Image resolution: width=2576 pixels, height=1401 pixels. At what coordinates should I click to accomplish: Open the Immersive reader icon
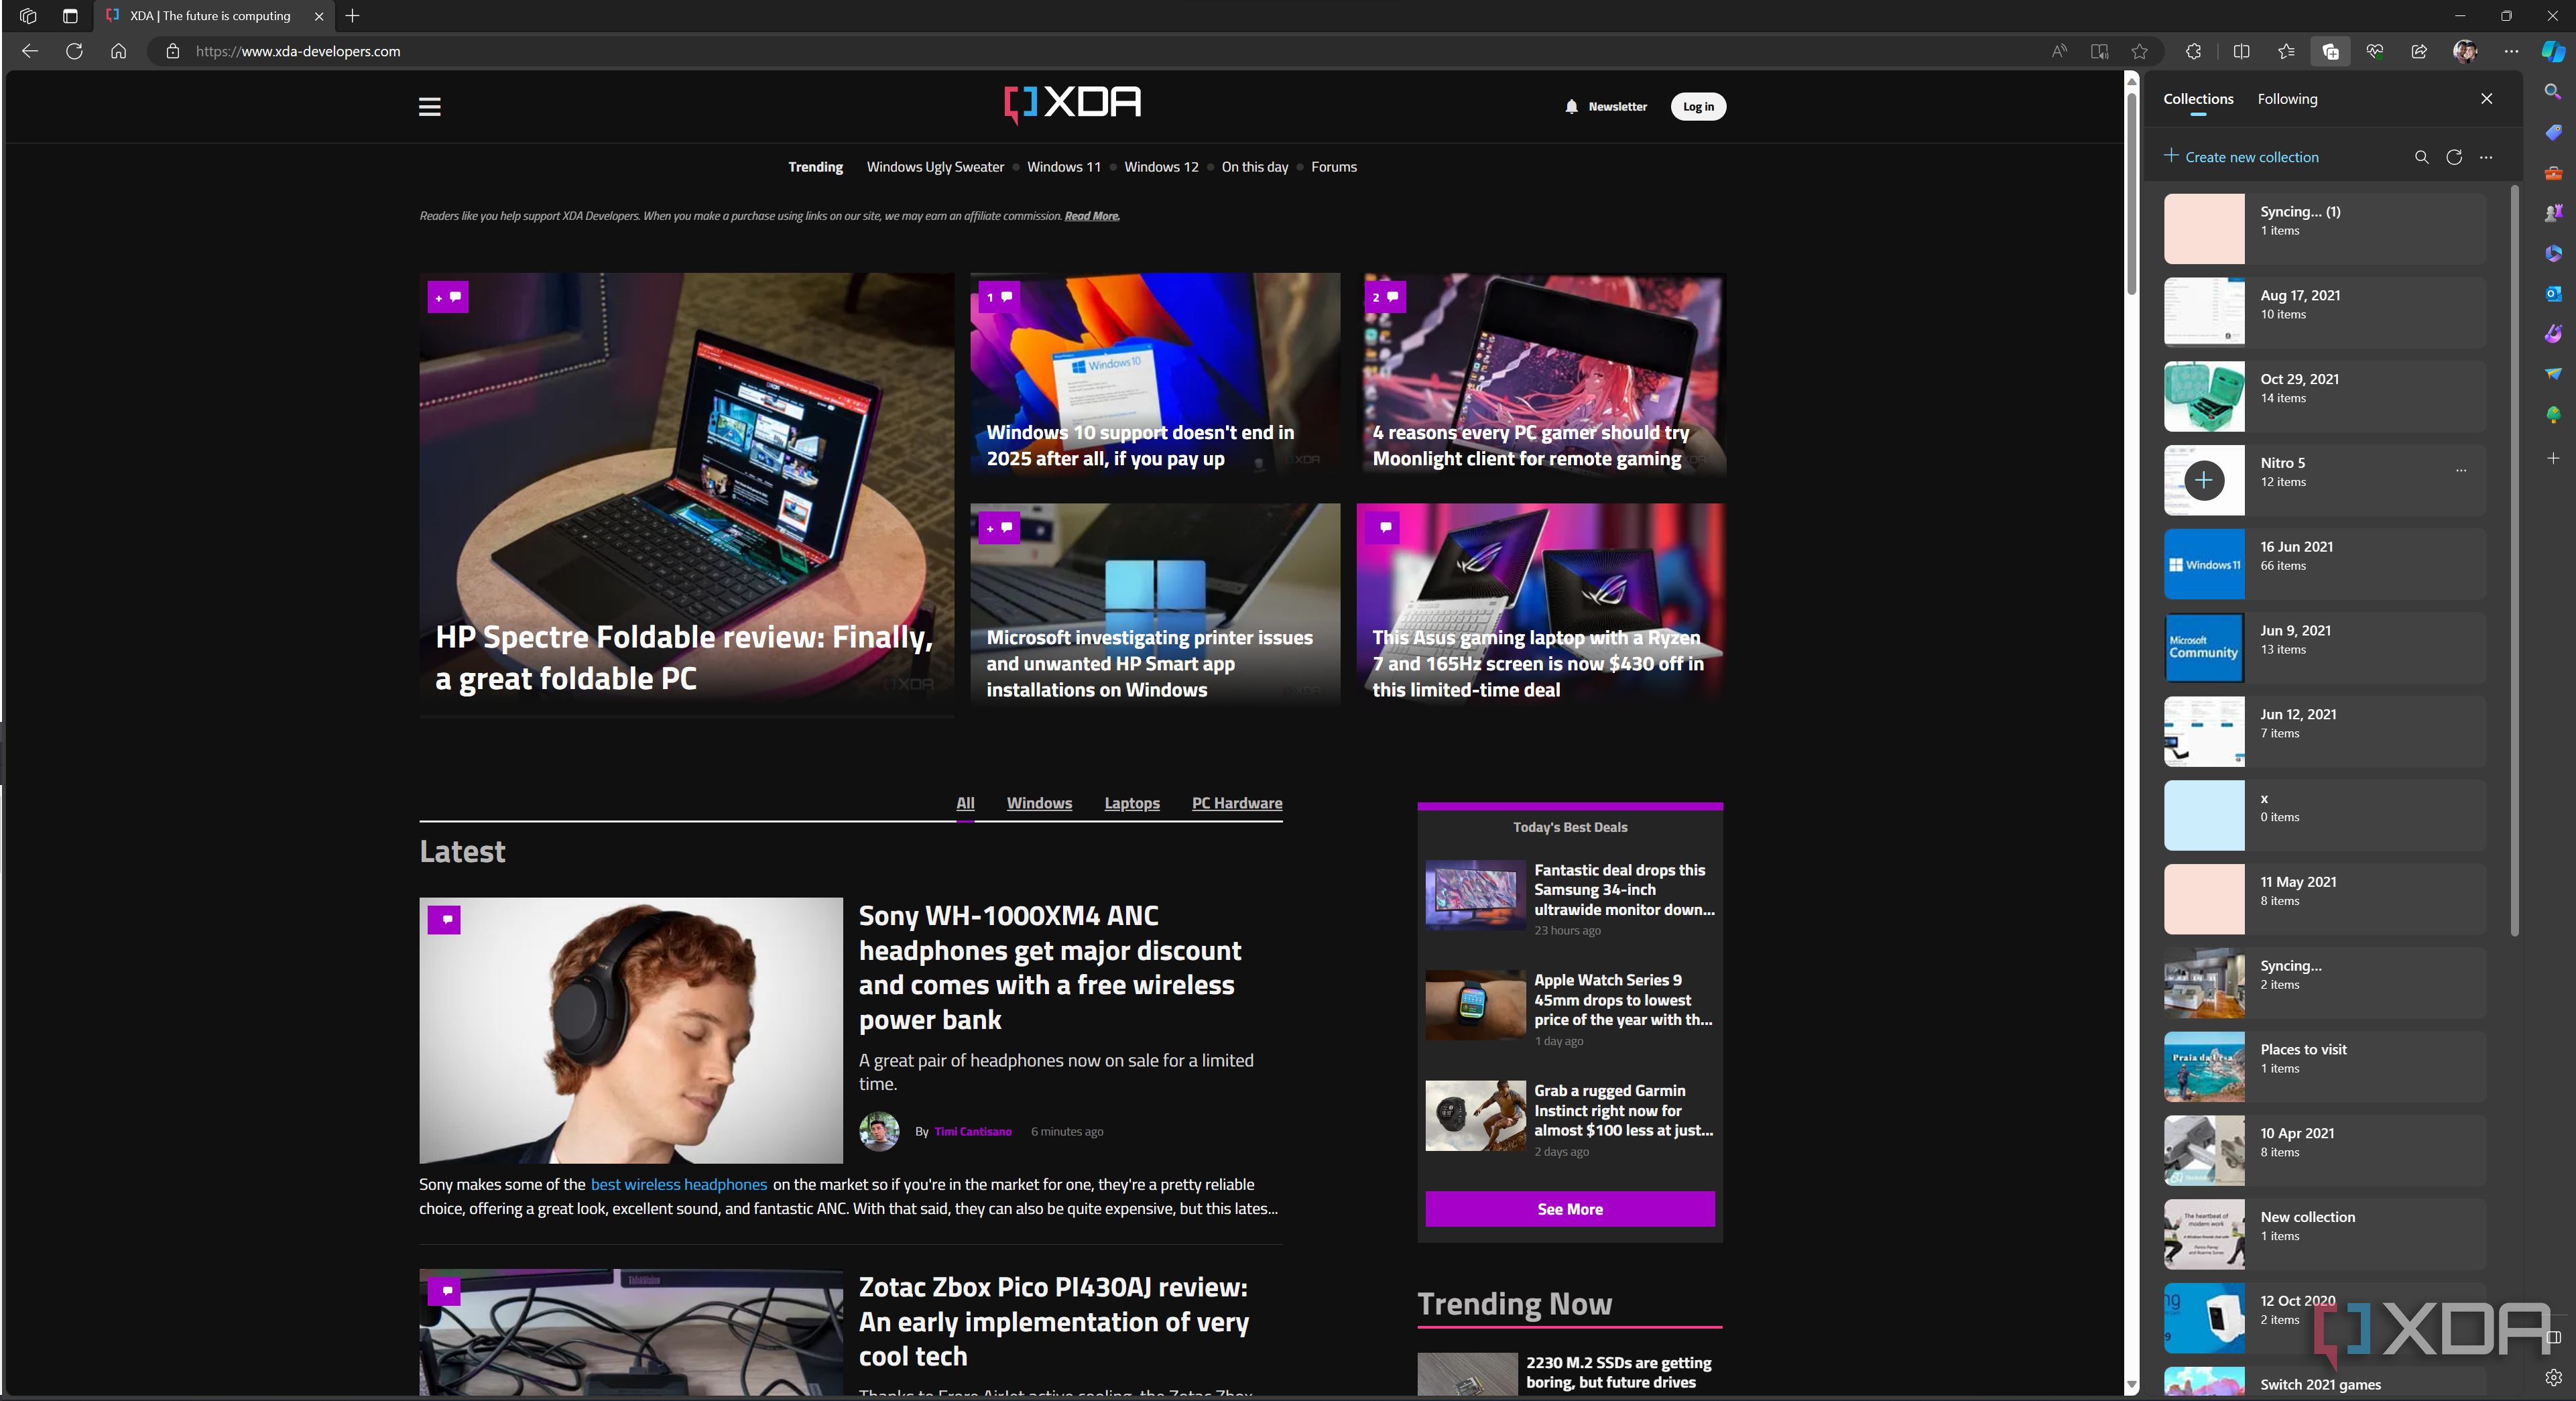2099,51
